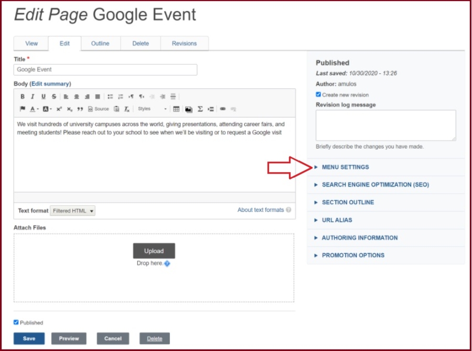
Task: Apply strikethrough formatting
Action: [53, 97]
